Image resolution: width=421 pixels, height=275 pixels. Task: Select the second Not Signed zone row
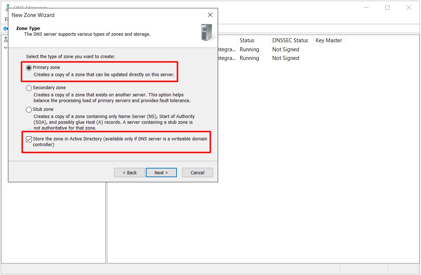[286, 58]
